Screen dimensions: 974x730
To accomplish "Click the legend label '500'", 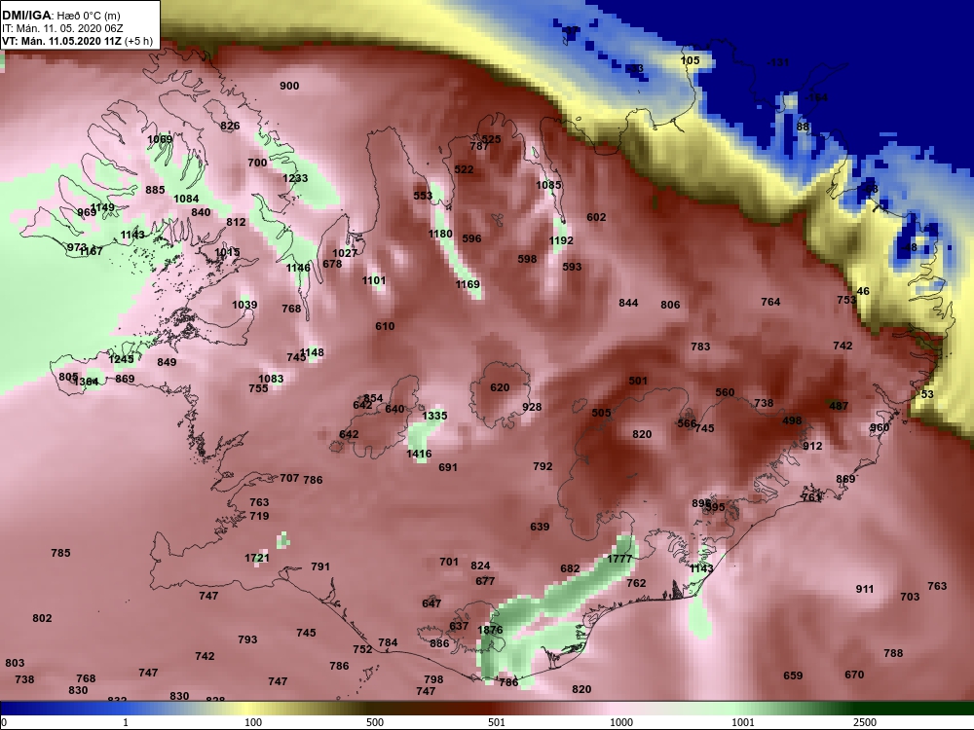I will tap(375, 722).
